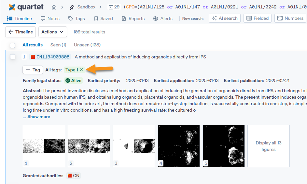Add a tag with the + Tag button
307x184 pixels.
33,70
